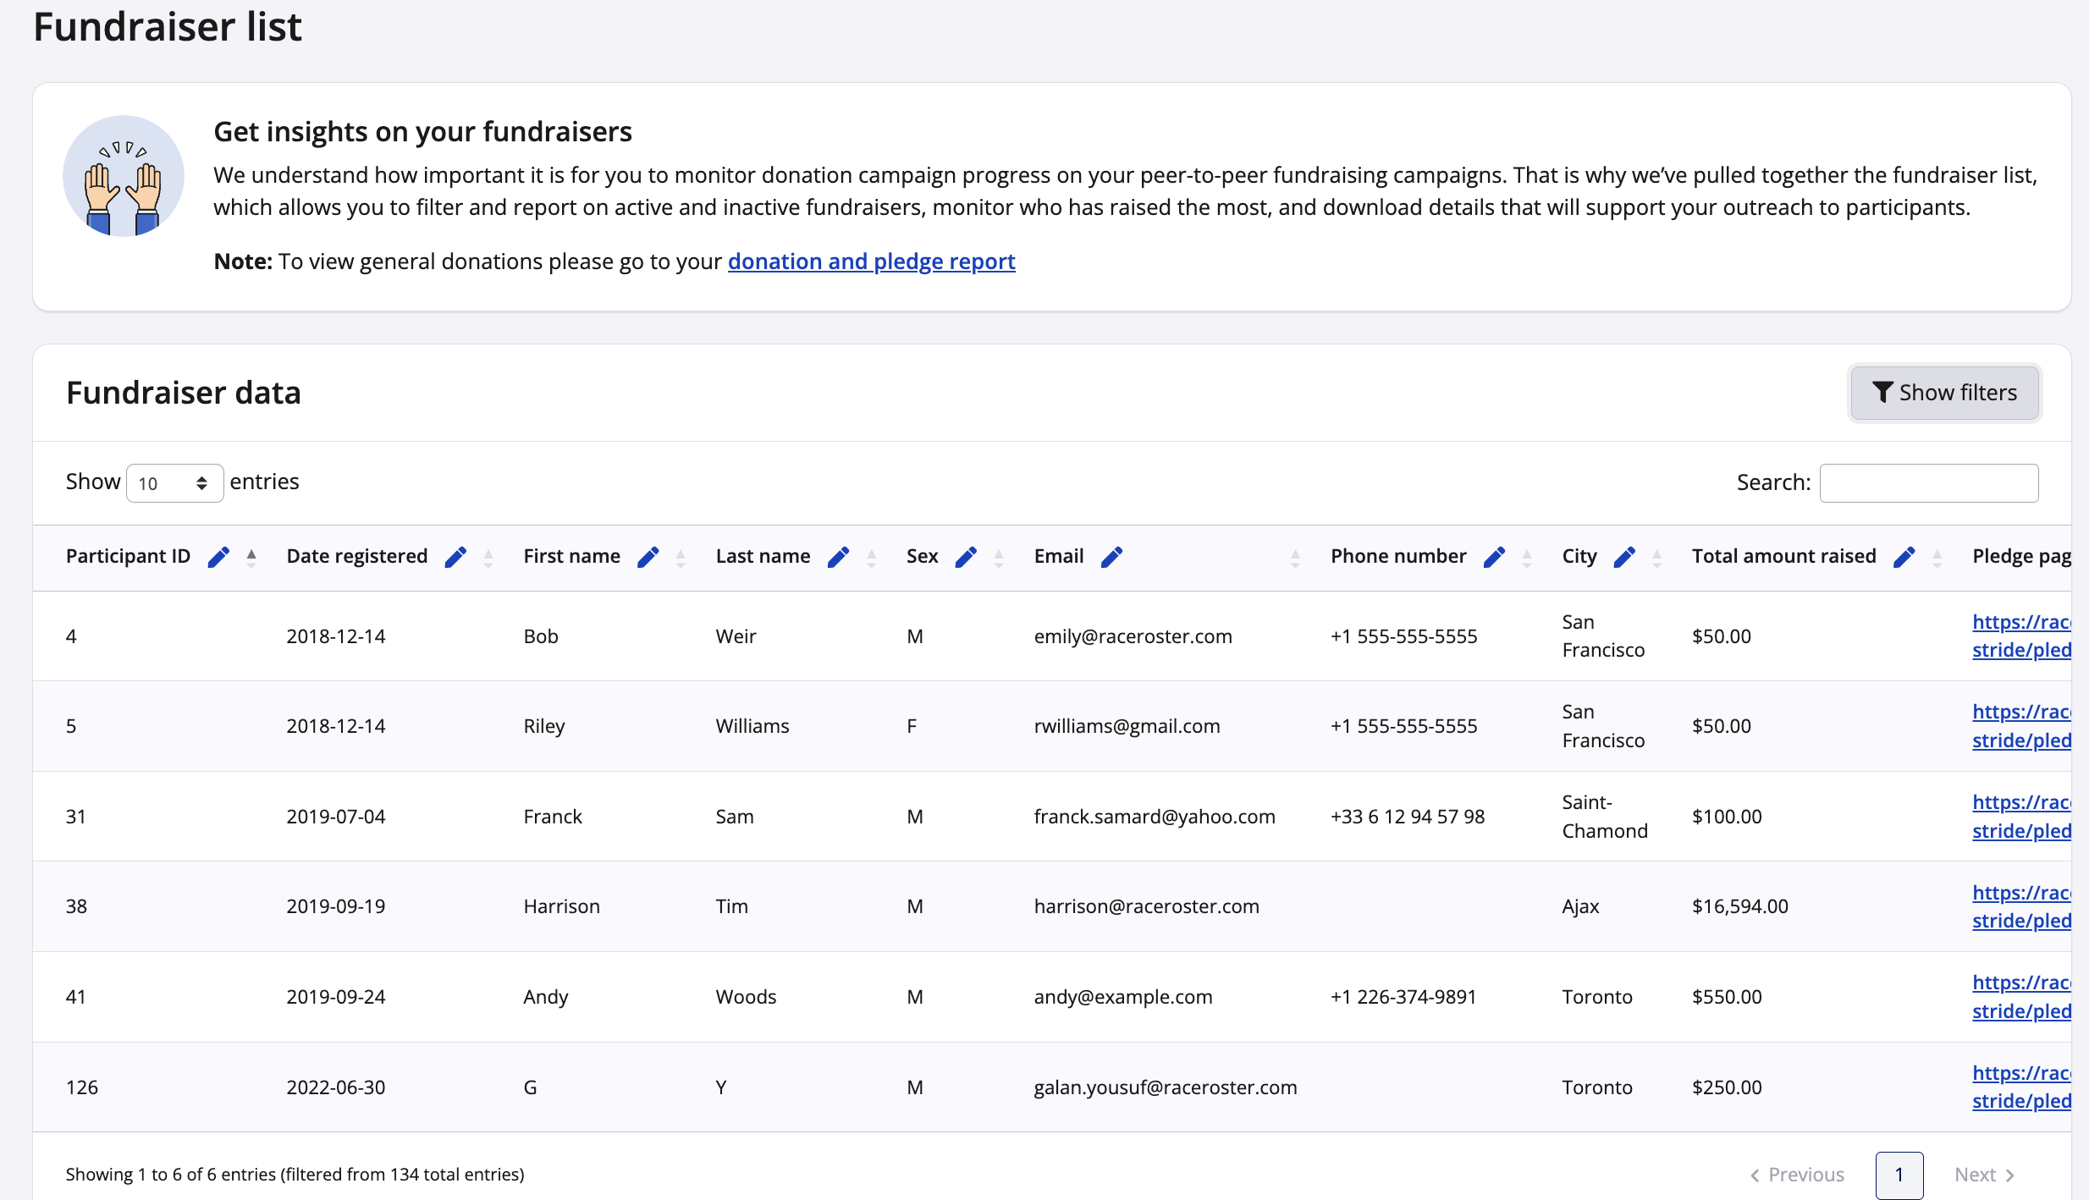Click the edit pencil beside Email header
2089x1200 pixels.
[1111, 557]
